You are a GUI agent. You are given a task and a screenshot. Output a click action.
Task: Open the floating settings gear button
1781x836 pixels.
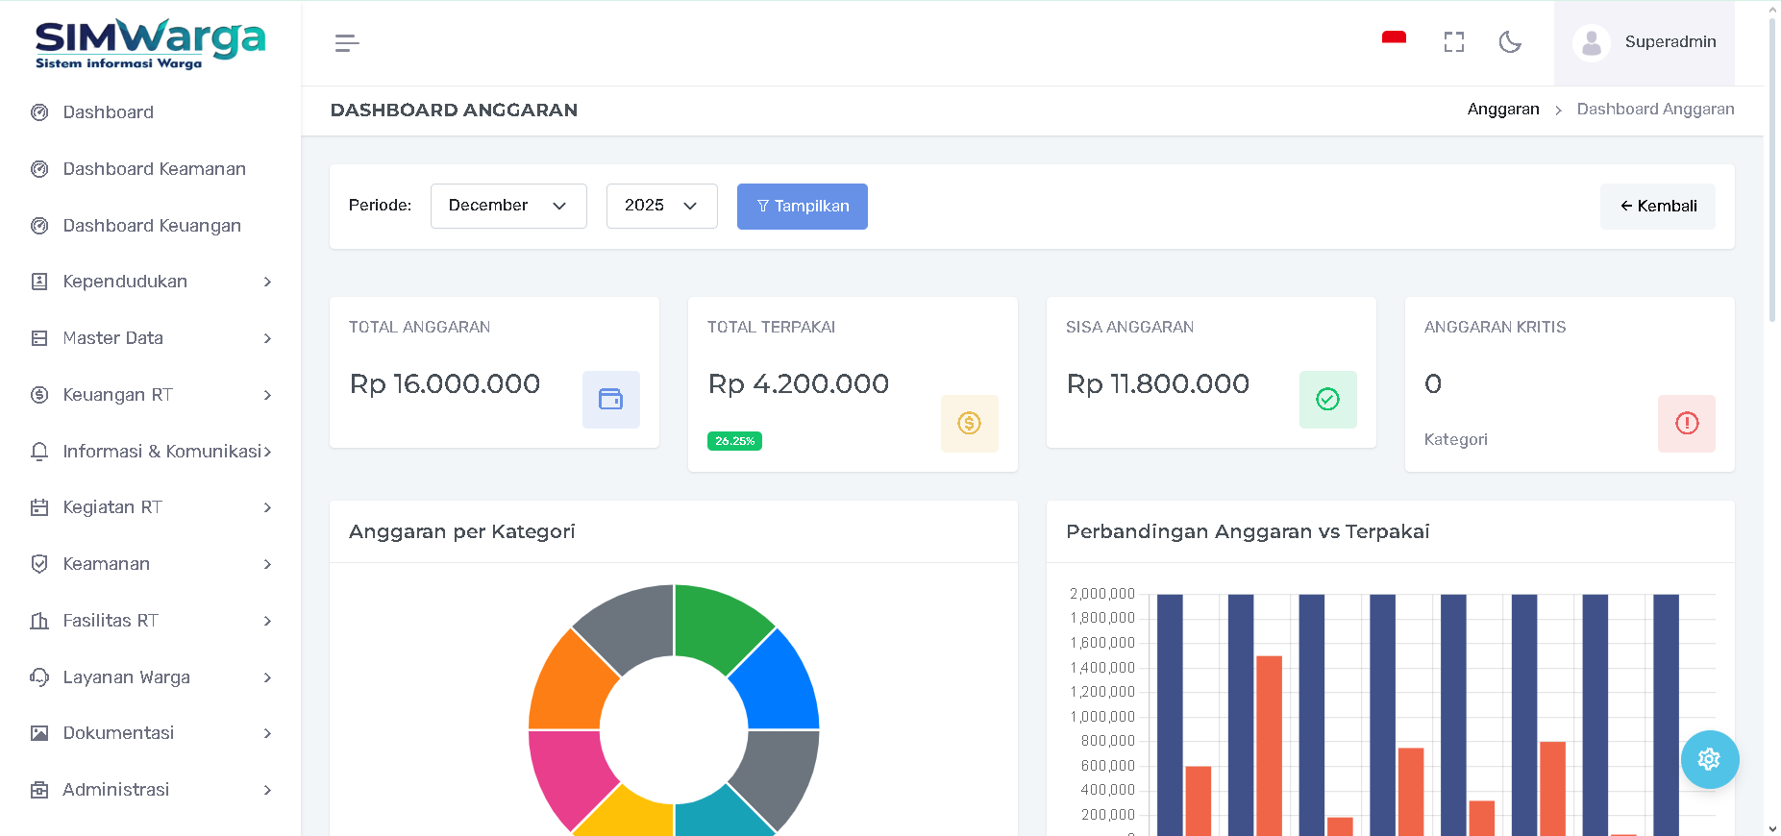(1709, 759)
